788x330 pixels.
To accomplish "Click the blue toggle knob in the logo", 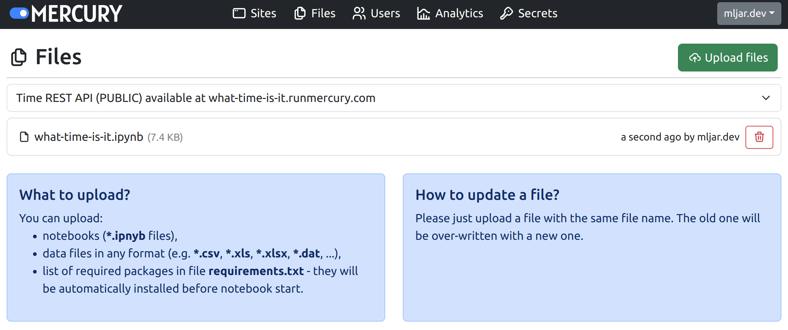I will click(22, 13).
